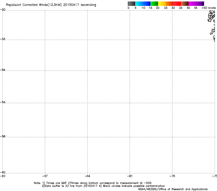
Task: Click the -78 longitude axis label
Action: [172, 176]
